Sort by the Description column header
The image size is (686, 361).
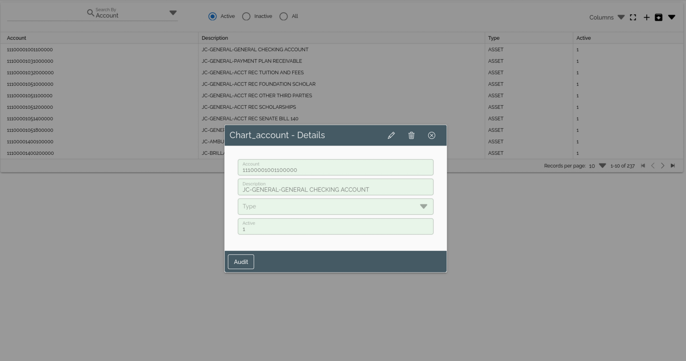pos(215,38)
